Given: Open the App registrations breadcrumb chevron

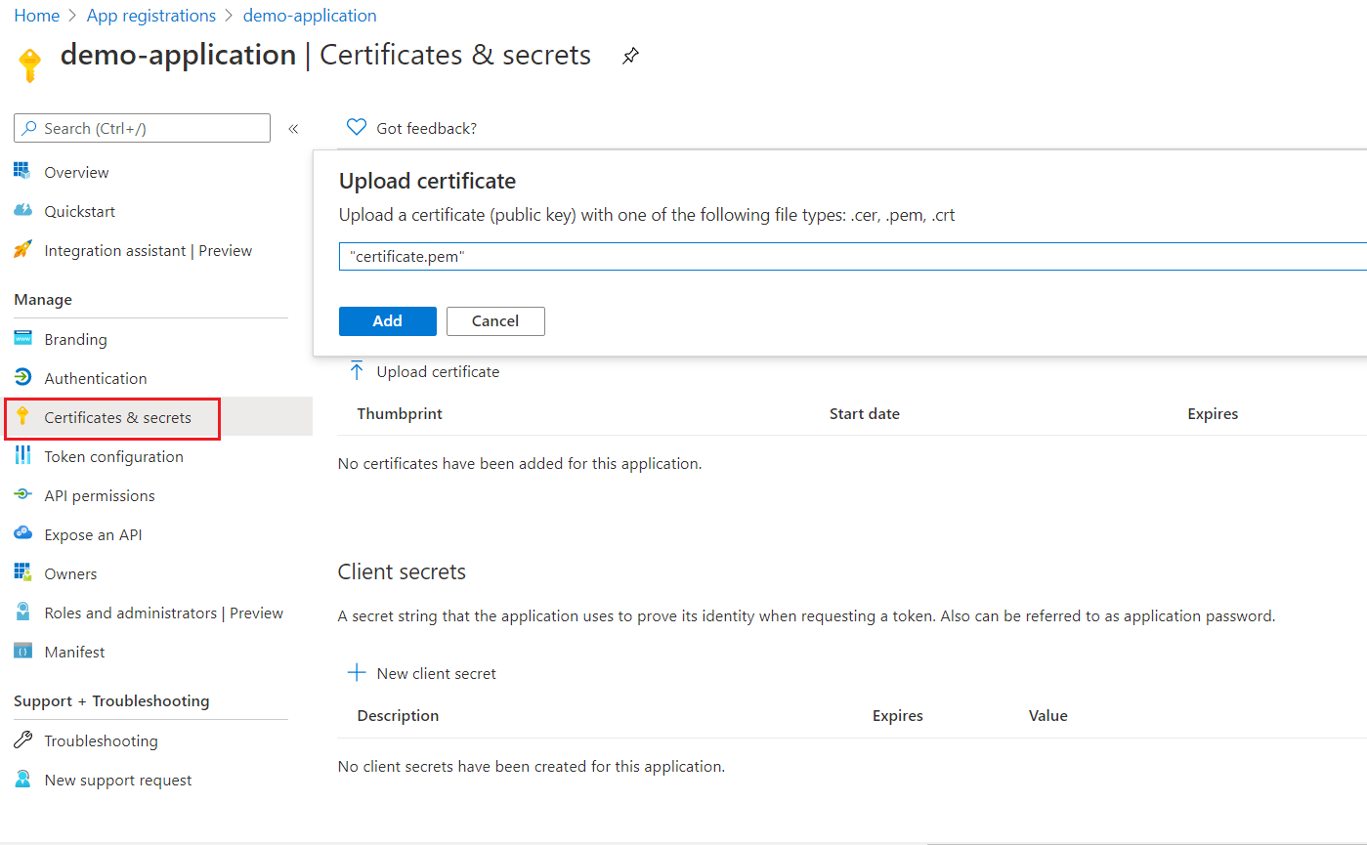Looking at the screenshot, I should pos(228,15).
